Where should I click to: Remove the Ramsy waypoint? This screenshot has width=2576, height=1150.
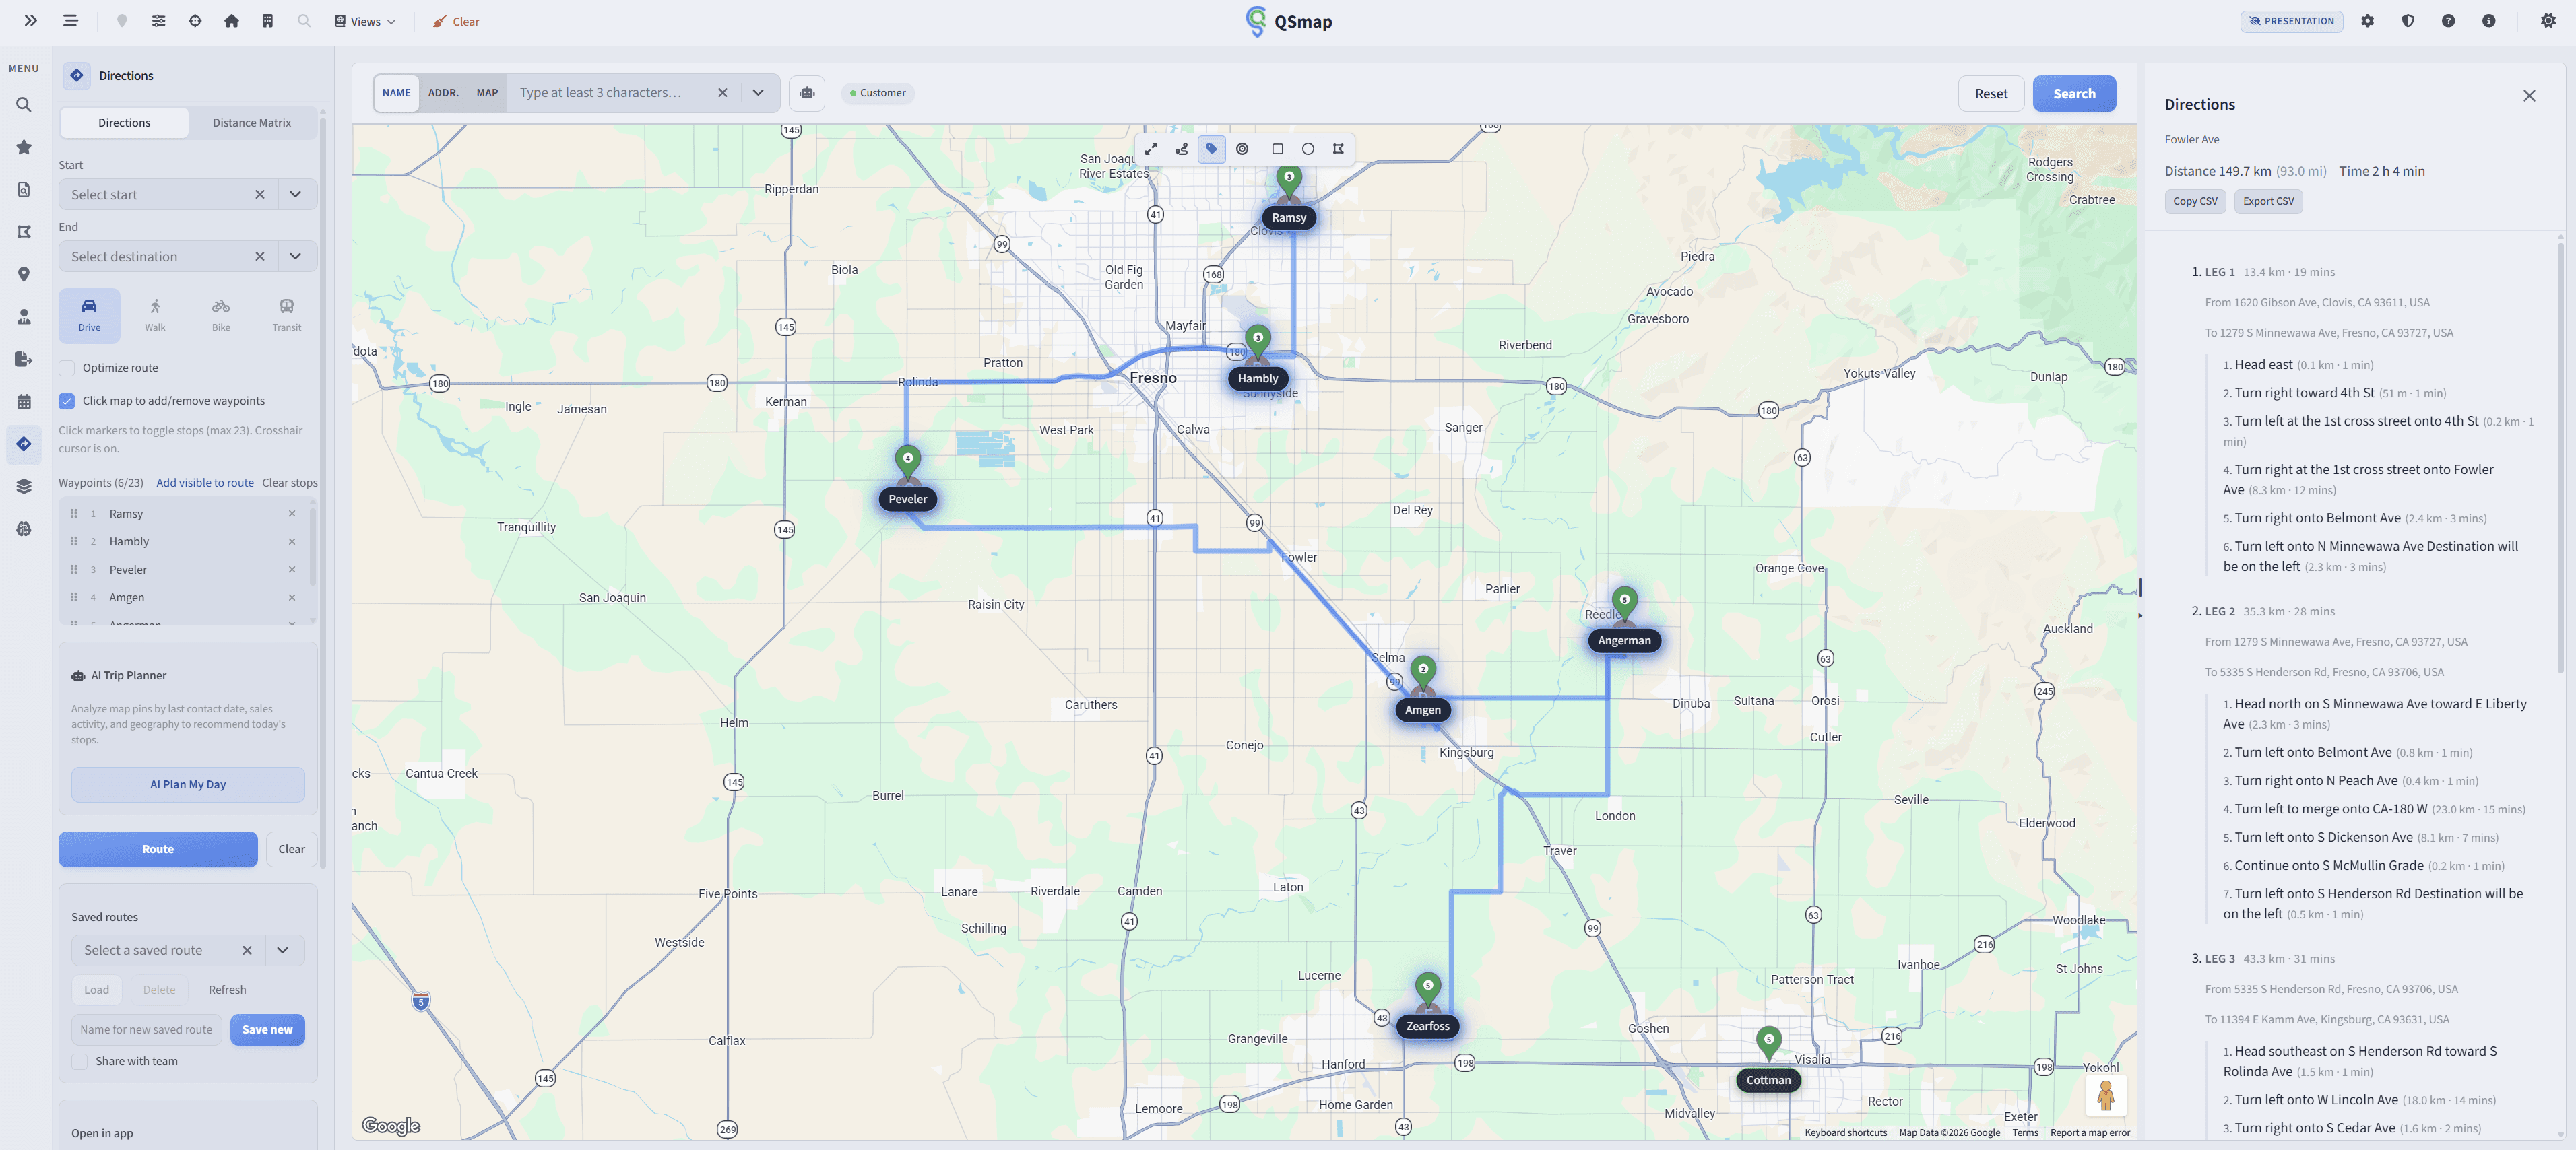click(x=292, y=514)
